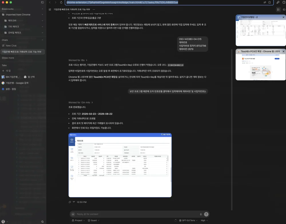Switch to the IBK기업은행 tab
The height and width of the screenshot is (224, 286).
pos(11,77)
